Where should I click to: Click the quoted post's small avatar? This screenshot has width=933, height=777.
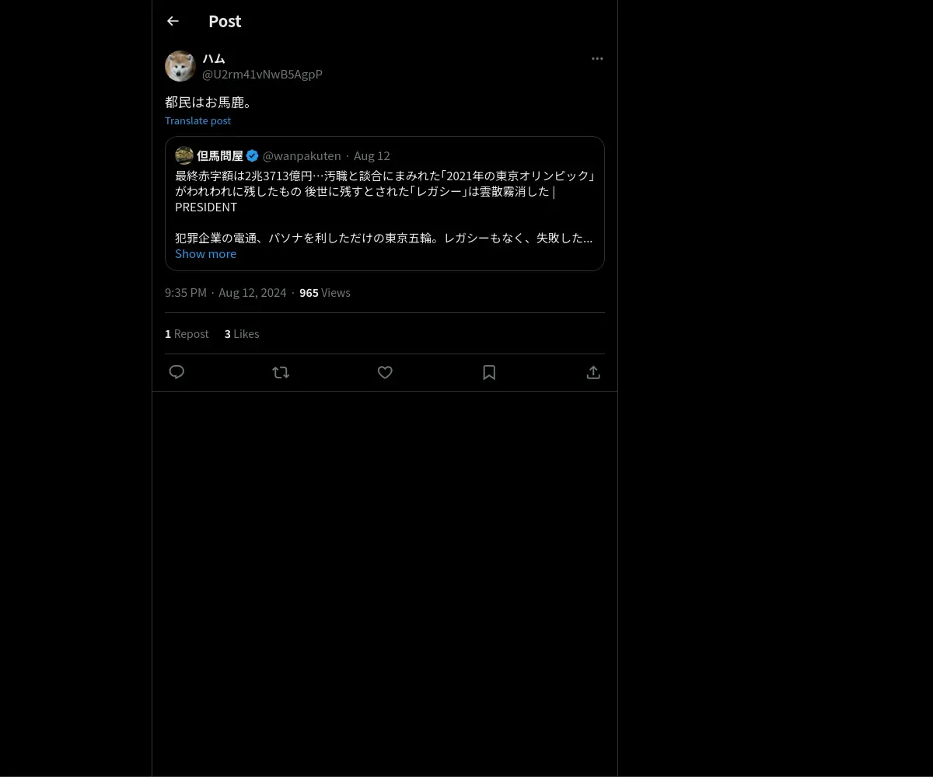(x=184, y=155)
